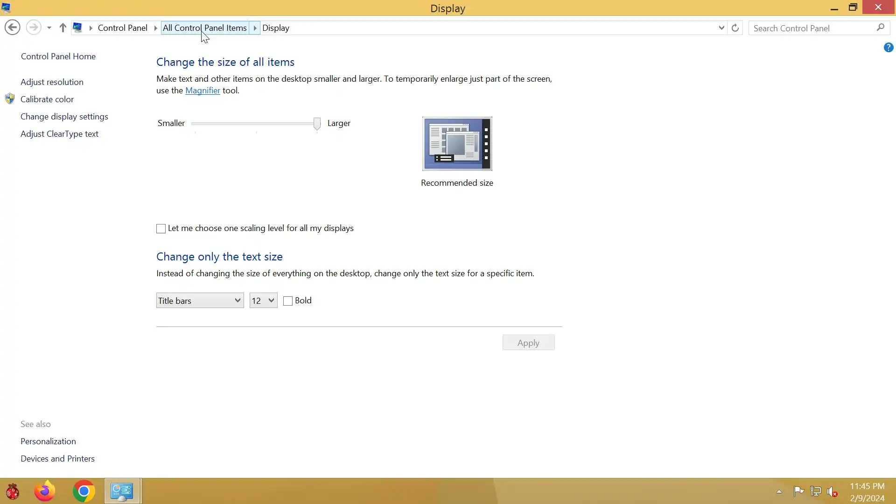896x504 pixels.
Task: Click the Firefox icon in taskbar
Action: pyautogui.click(x=45, y=491)
